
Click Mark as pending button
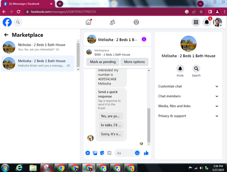point(103,62)
